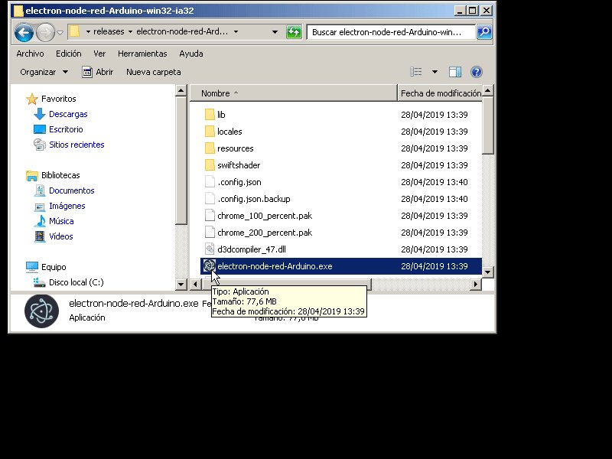Click the navigation pane scrollbar up arrow
612x459 pixels.
point(181,91)
